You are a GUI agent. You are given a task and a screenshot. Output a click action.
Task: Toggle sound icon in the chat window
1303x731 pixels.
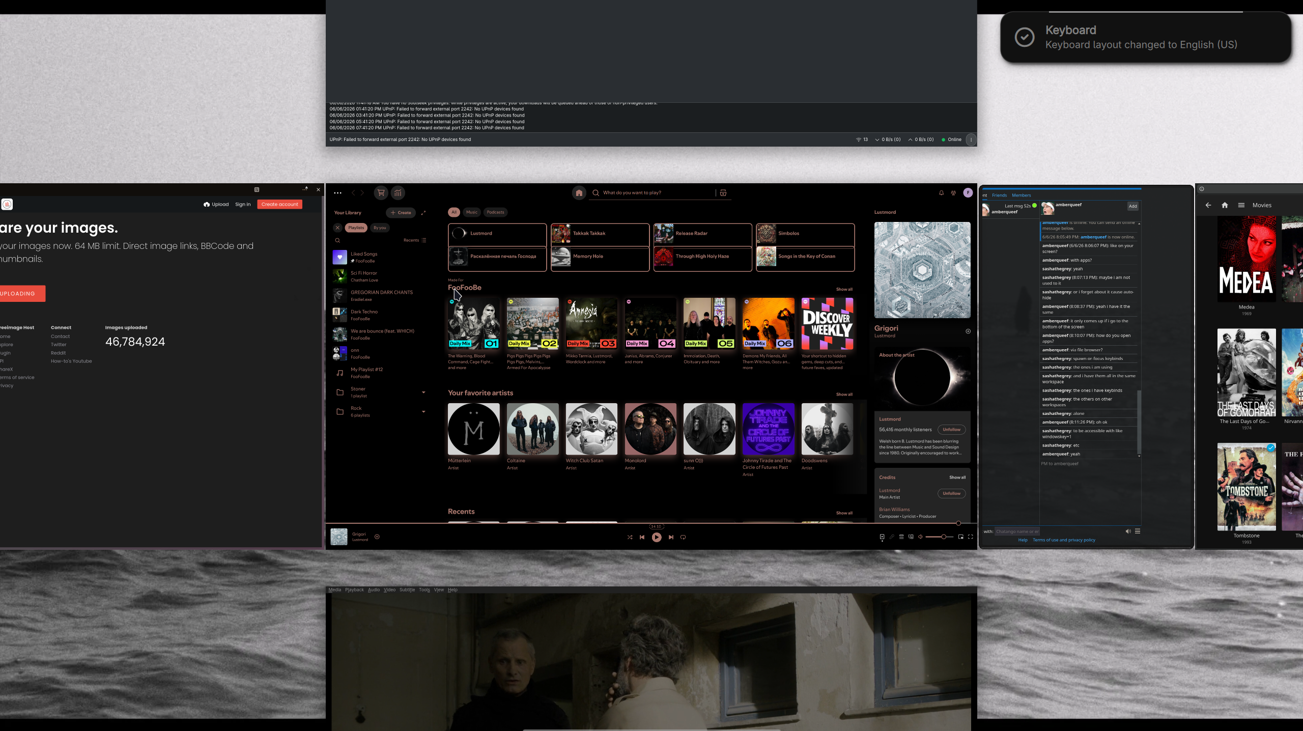(1128, 531)
